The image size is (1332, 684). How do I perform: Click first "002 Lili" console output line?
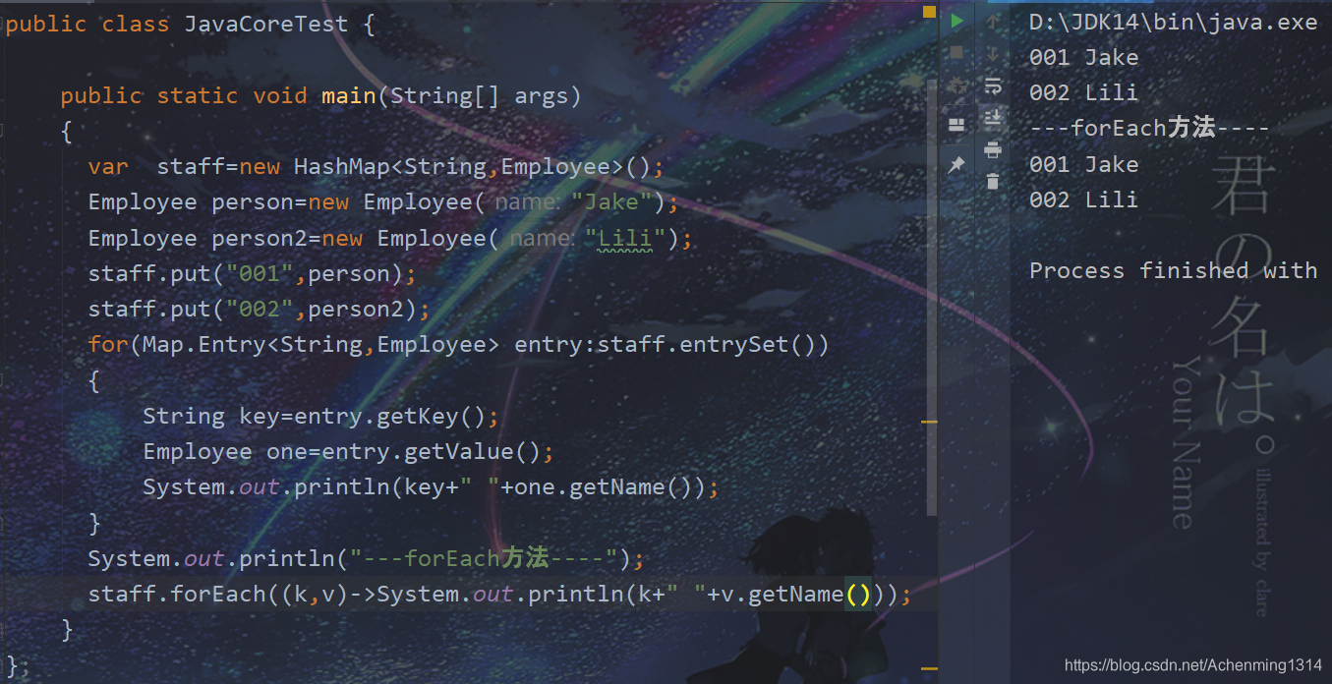[x=1084, y=93]
